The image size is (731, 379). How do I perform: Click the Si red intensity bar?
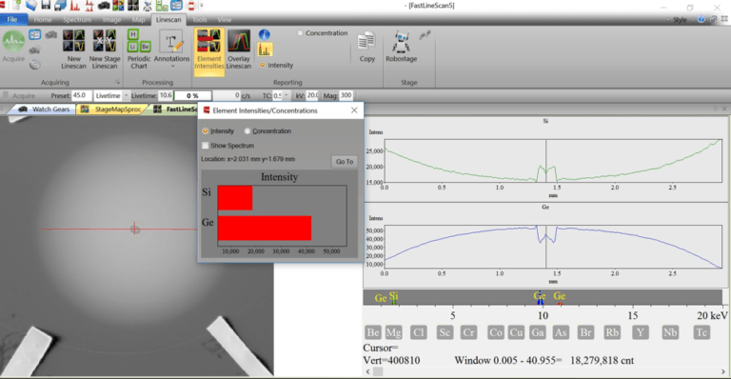click(235, 198)
